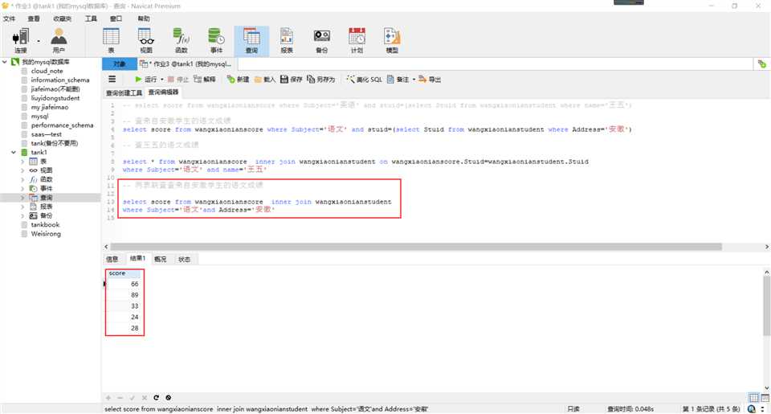Switch to the 作业3 @tank1 query tab

click(x=187, y=64)
